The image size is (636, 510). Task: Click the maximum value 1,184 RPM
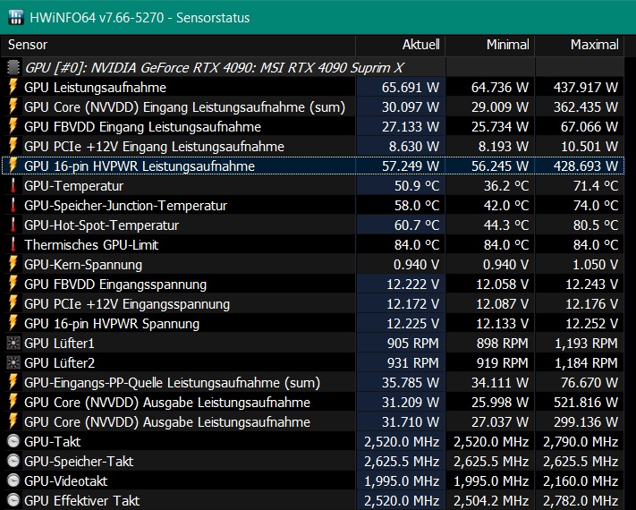[x=586, y=363]
